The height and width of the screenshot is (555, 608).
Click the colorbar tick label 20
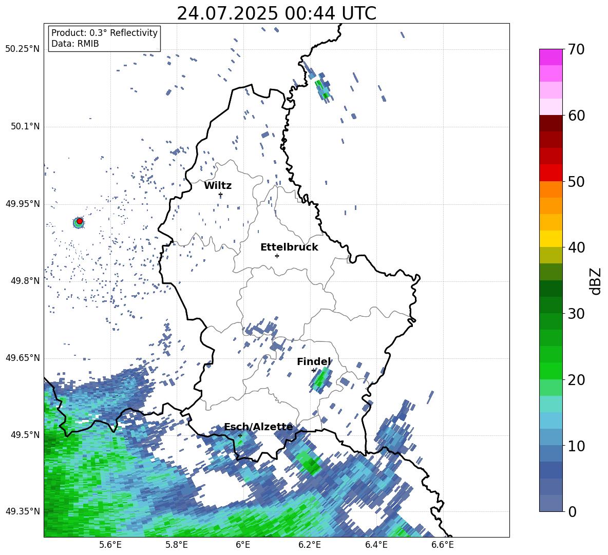[576, 380]
